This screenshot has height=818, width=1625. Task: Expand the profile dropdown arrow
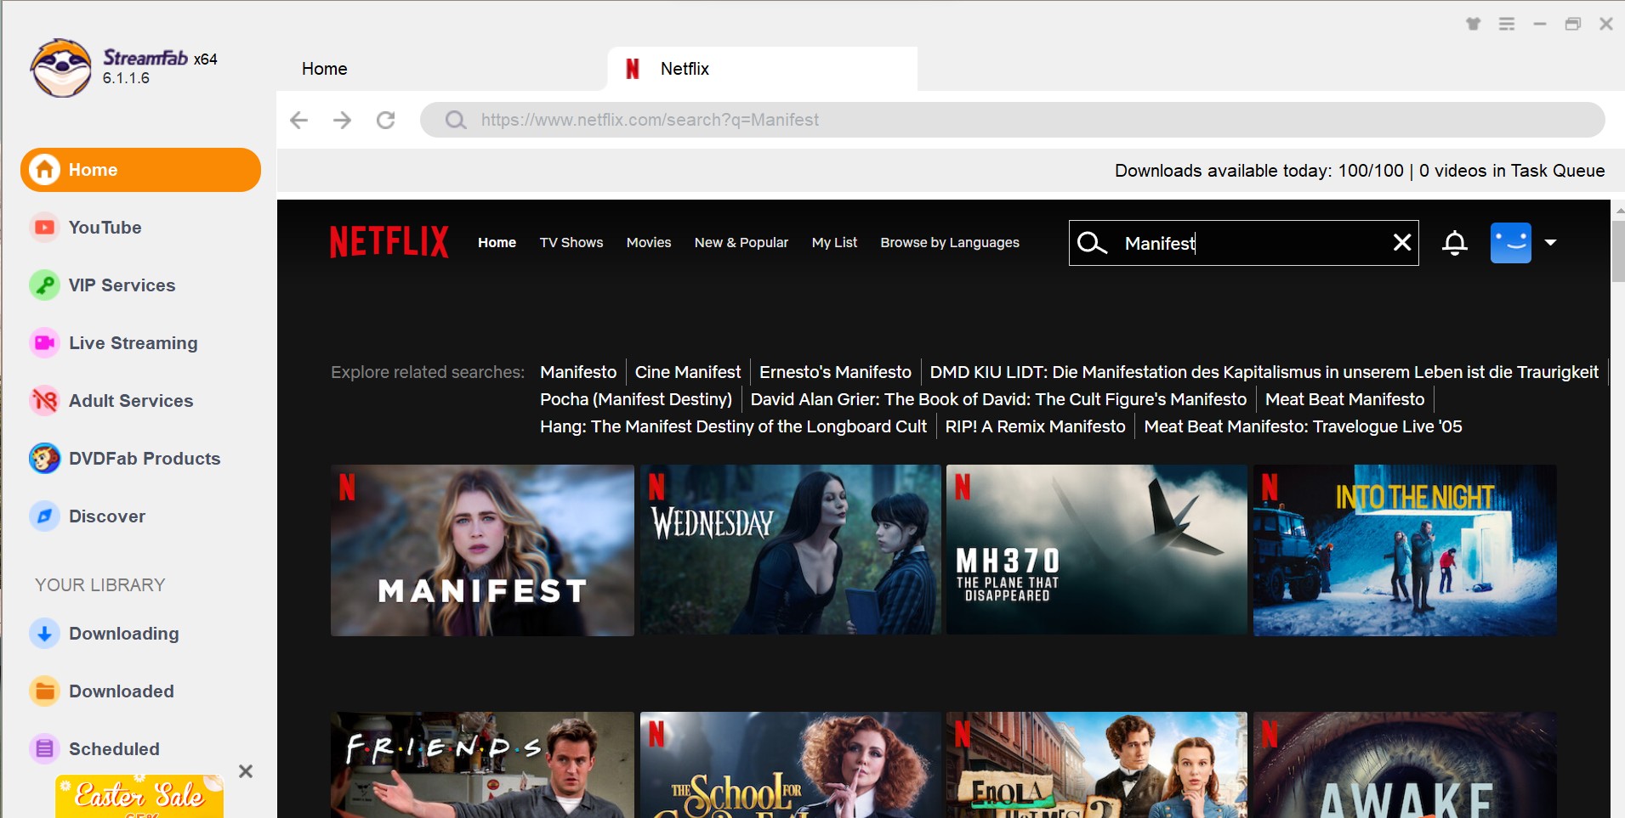pyautogui.click(x=1550, y=243)
